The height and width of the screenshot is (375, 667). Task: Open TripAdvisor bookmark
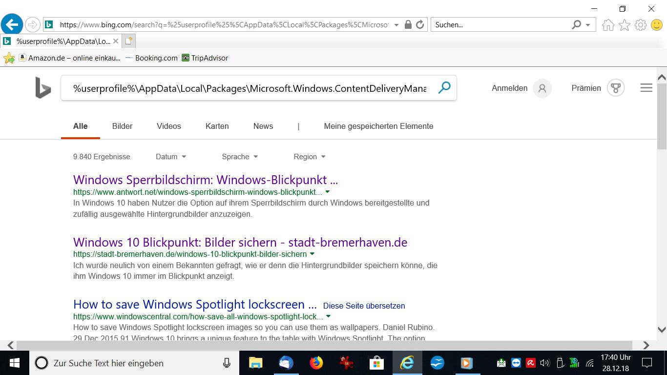(x=205, y=58)
